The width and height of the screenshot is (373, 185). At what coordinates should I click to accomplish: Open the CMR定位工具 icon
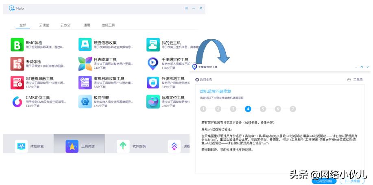click(x=17, y=101)
